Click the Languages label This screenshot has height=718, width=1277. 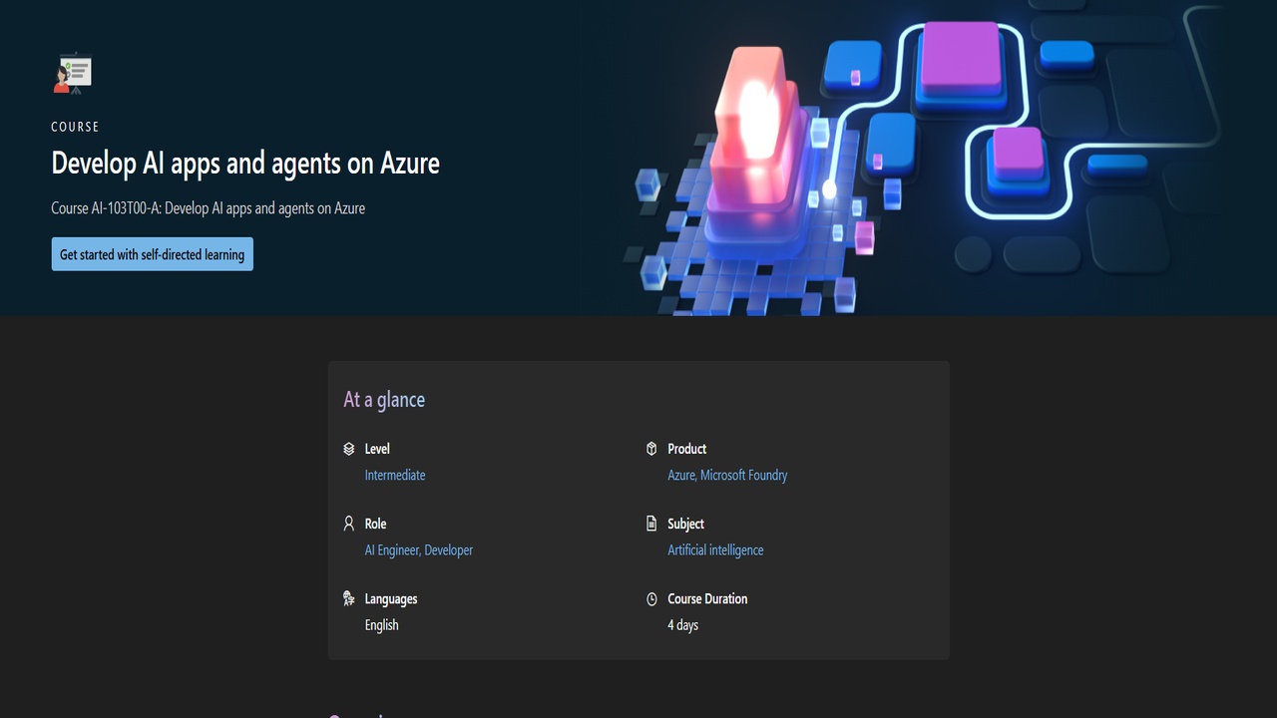point(391,599)
